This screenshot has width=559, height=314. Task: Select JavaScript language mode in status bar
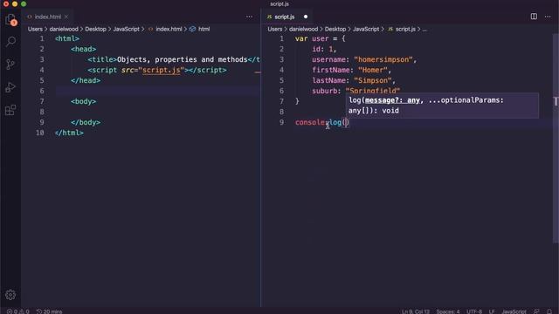pyautogui.click(x=514, y=311)
